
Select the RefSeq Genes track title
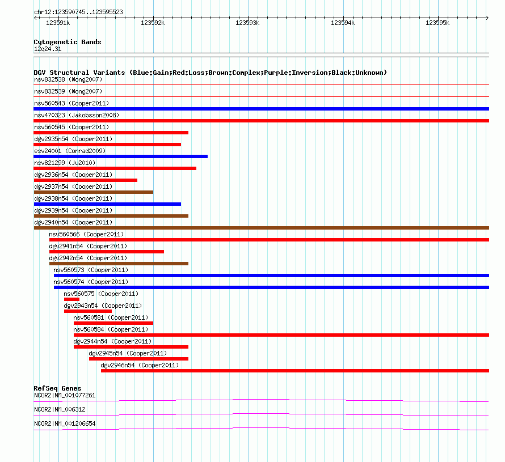click(58, 388)
